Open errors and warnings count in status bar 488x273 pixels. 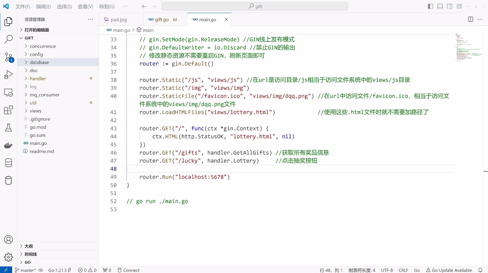87,270
